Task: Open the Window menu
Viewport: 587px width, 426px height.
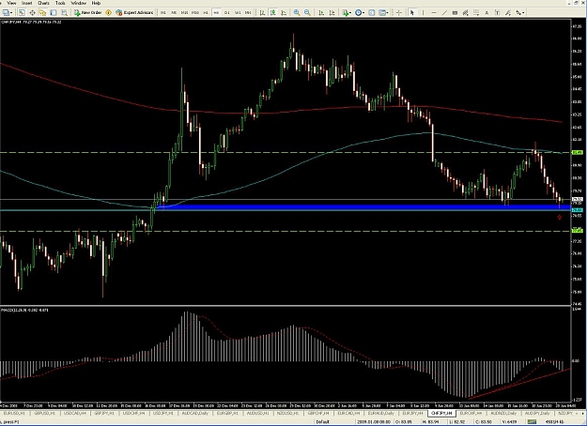Action: click(79, 3)
